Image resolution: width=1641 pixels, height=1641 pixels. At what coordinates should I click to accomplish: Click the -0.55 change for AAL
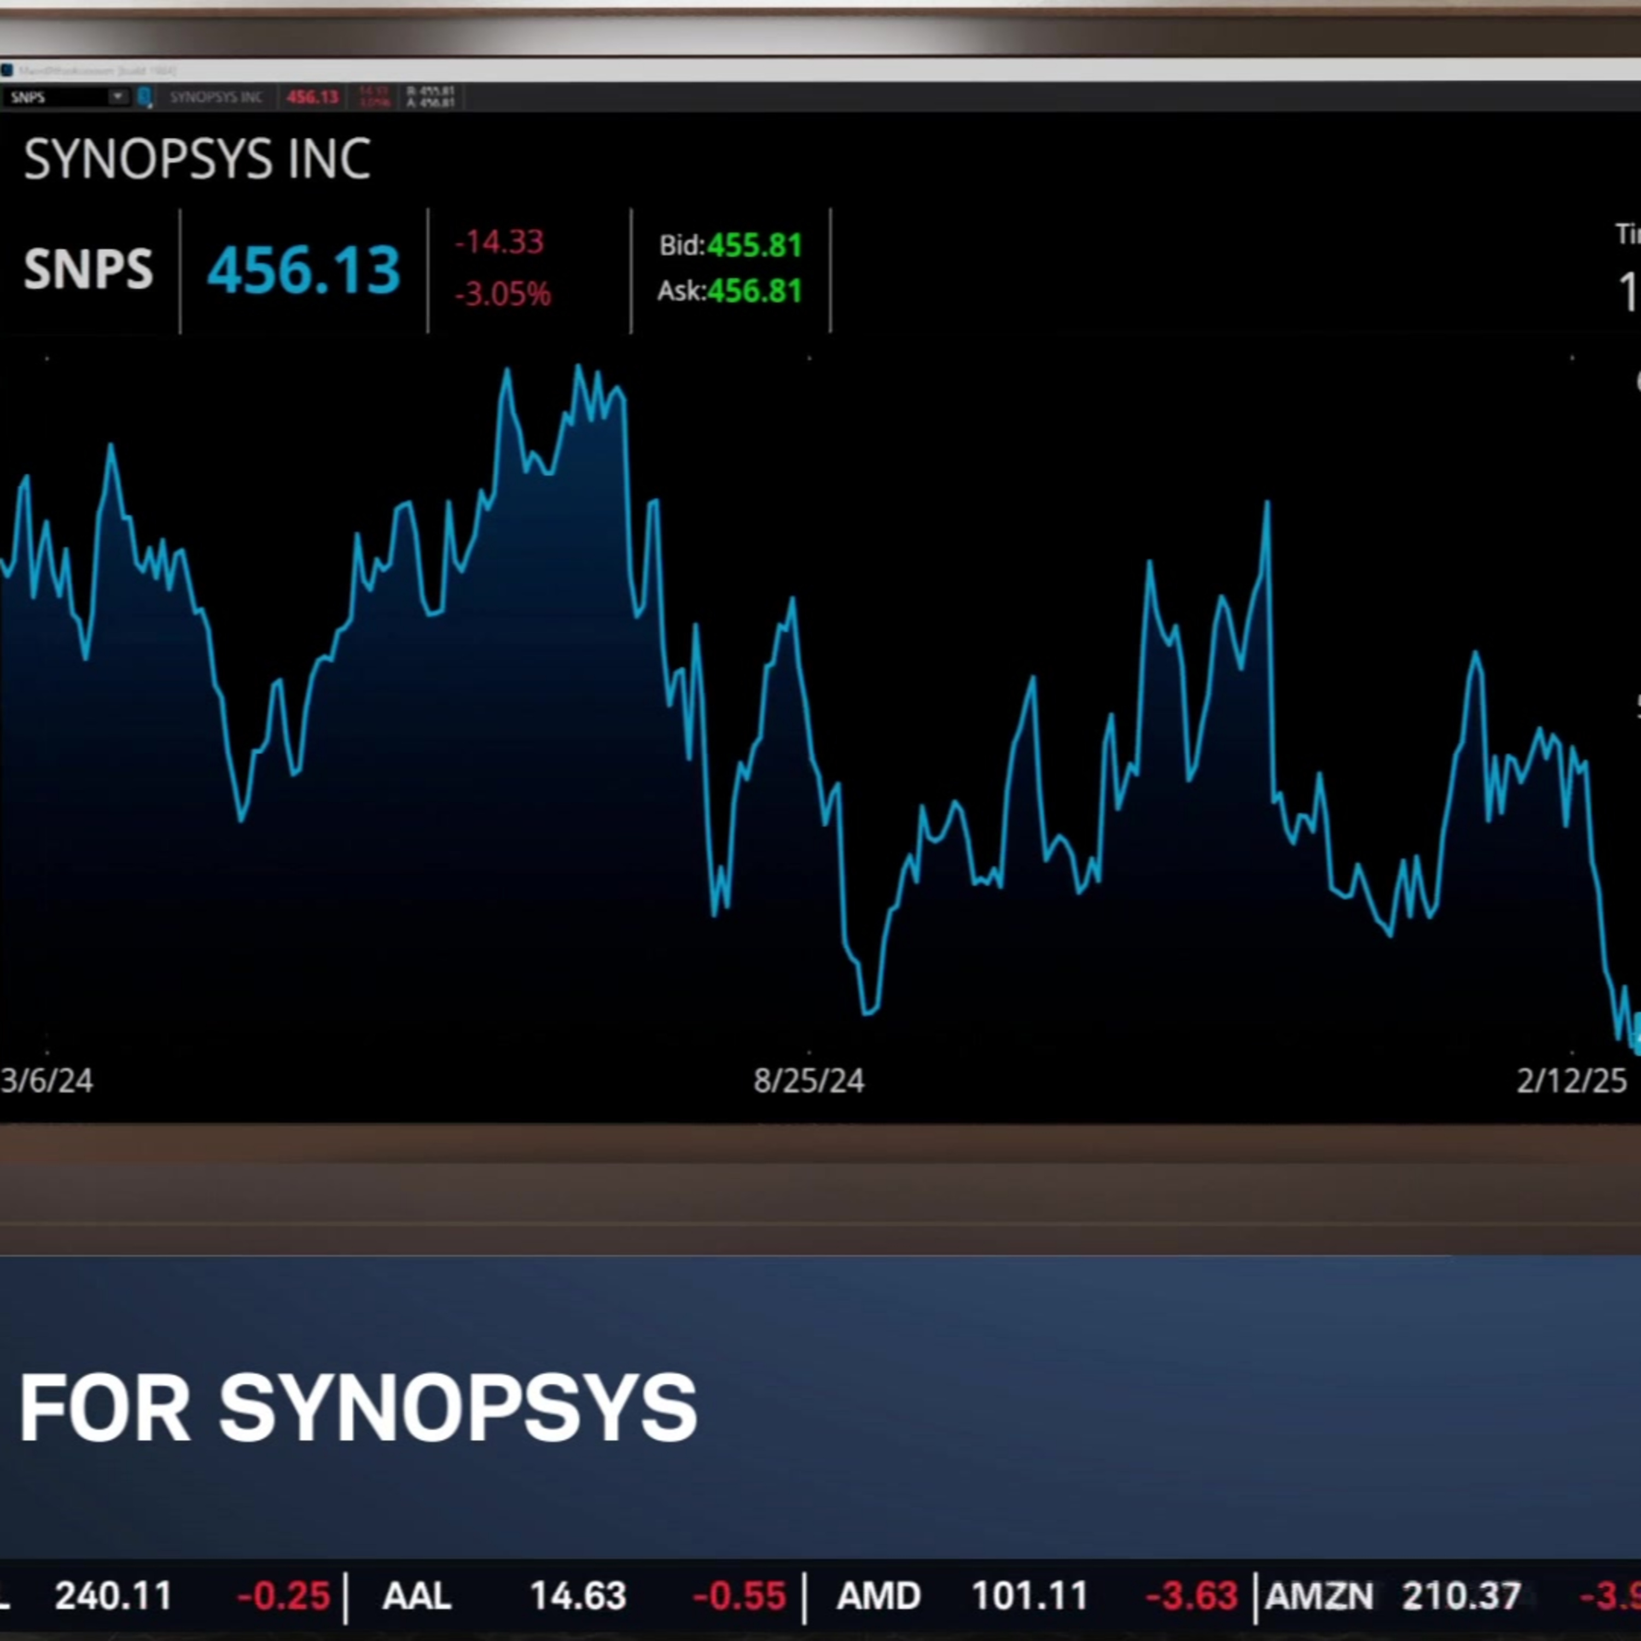739,1596
